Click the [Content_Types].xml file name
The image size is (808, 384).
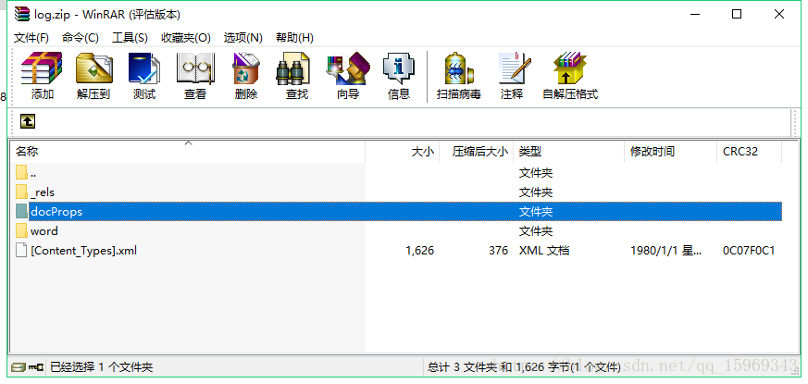(x=83, y=251)
